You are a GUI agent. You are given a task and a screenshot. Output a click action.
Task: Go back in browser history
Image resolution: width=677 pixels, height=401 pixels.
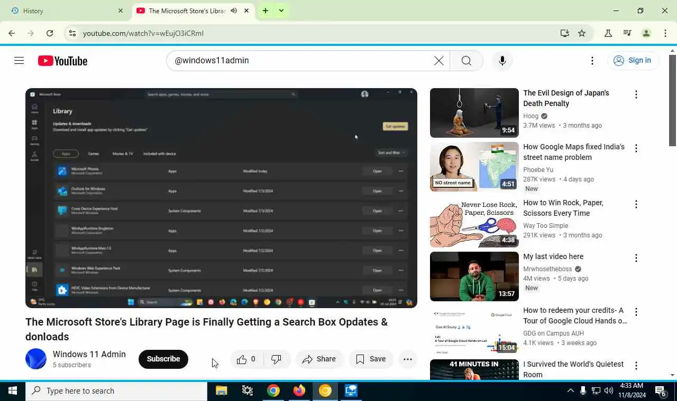pos(12,33)
